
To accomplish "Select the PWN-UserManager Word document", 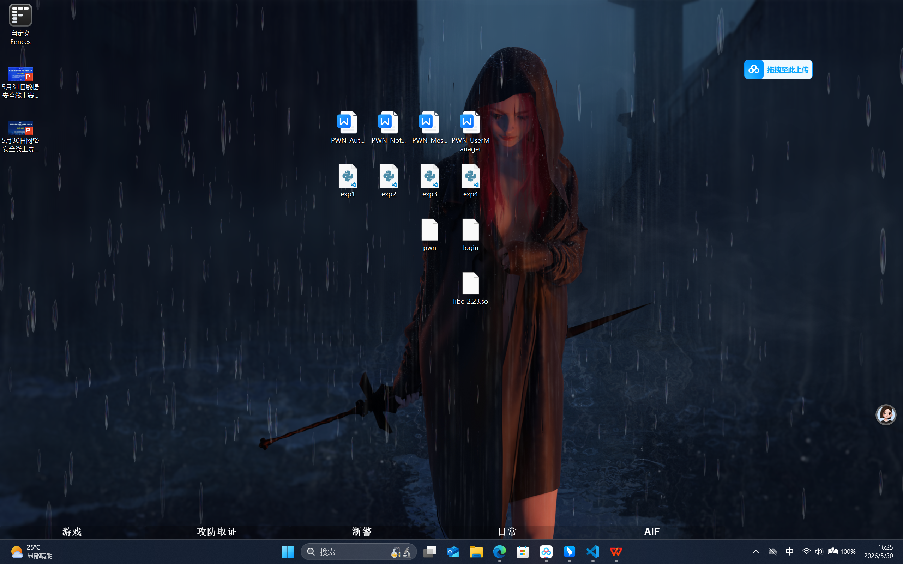I will 470,132.
